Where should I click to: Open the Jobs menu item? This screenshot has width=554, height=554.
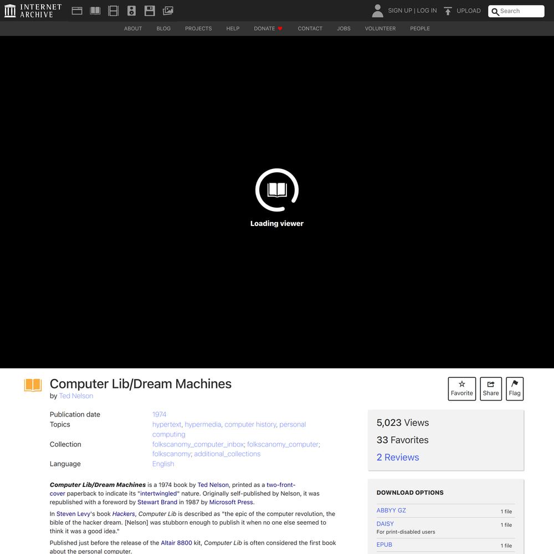tap(344, 29)
